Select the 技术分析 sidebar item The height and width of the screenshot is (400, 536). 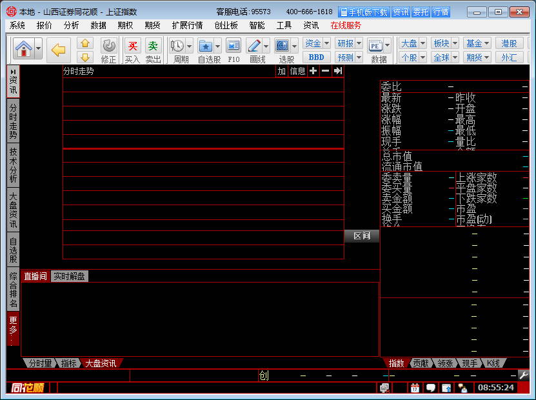click(x=13, y=165)
